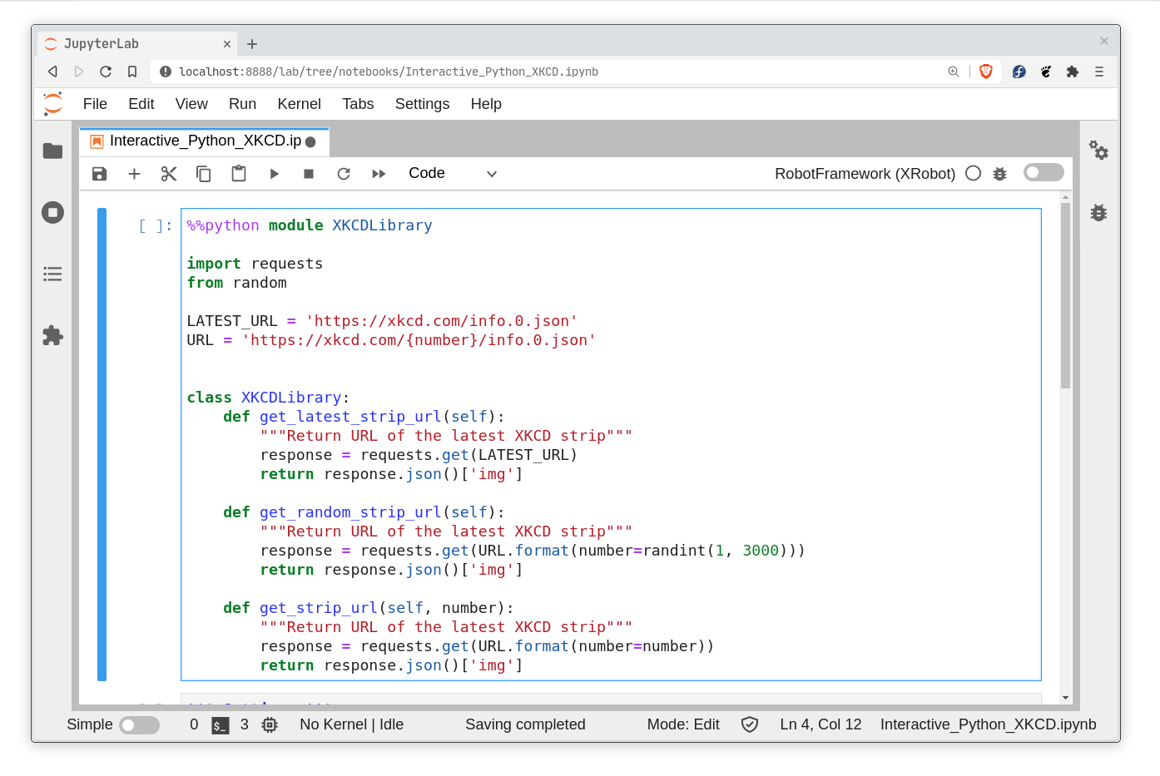Open the Debugger panel in right sidebar
The width and height of the screenshot is (1160, 776).
click(x=1098, y=212)
